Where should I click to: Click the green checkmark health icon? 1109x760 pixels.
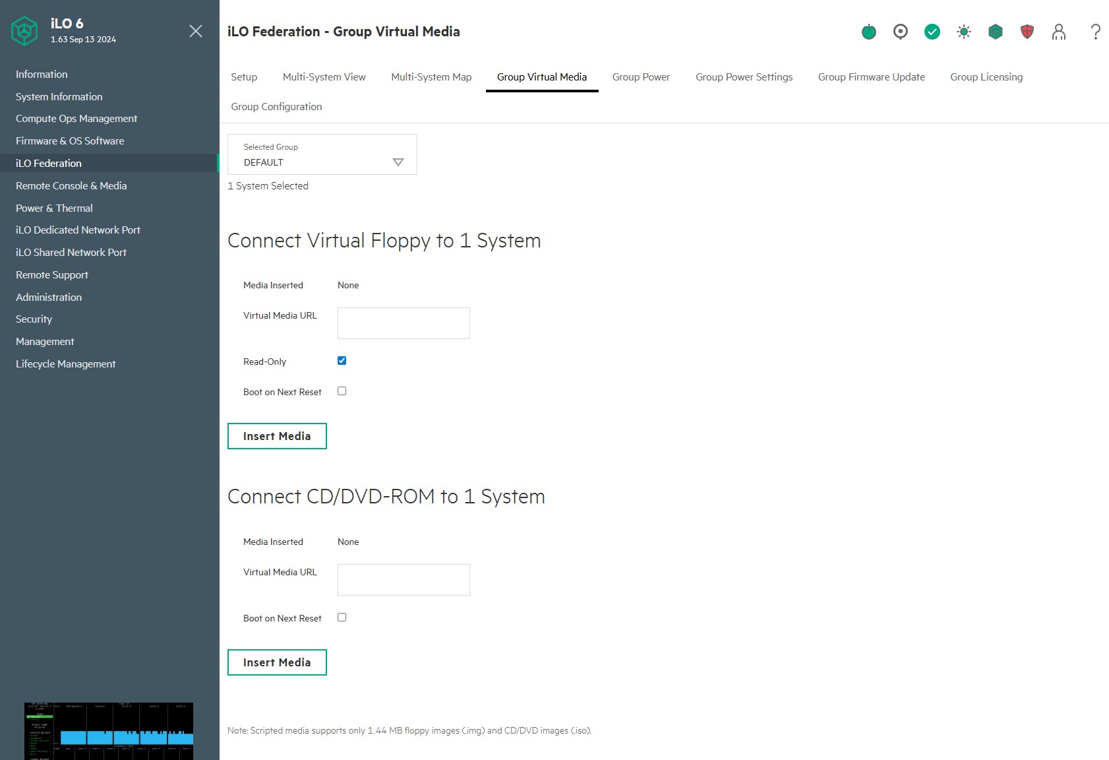[x=932, y=32]
